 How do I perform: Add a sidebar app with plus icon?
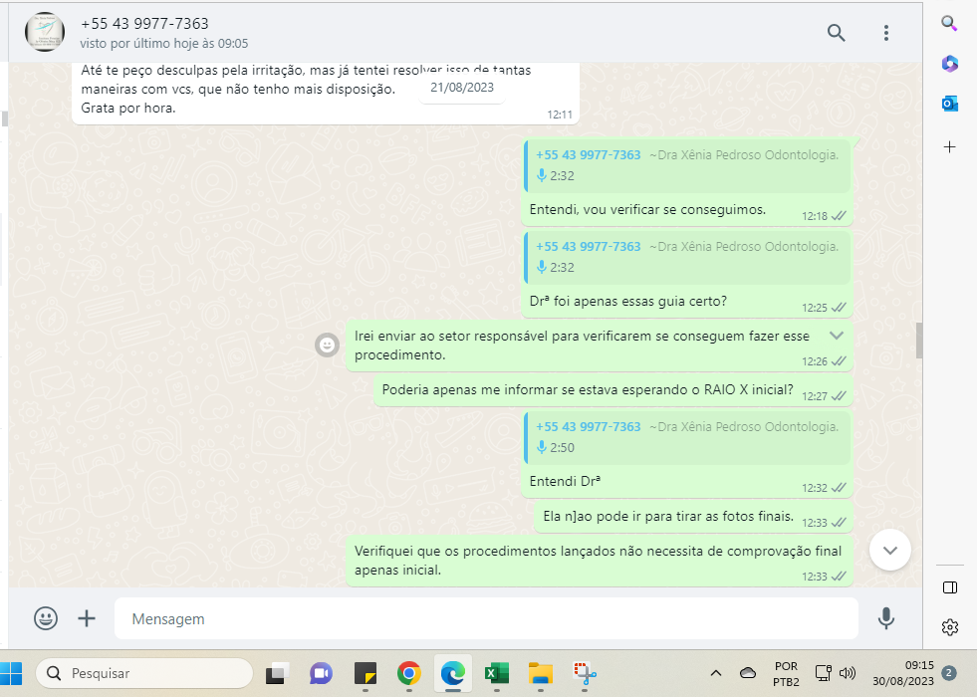949,147
